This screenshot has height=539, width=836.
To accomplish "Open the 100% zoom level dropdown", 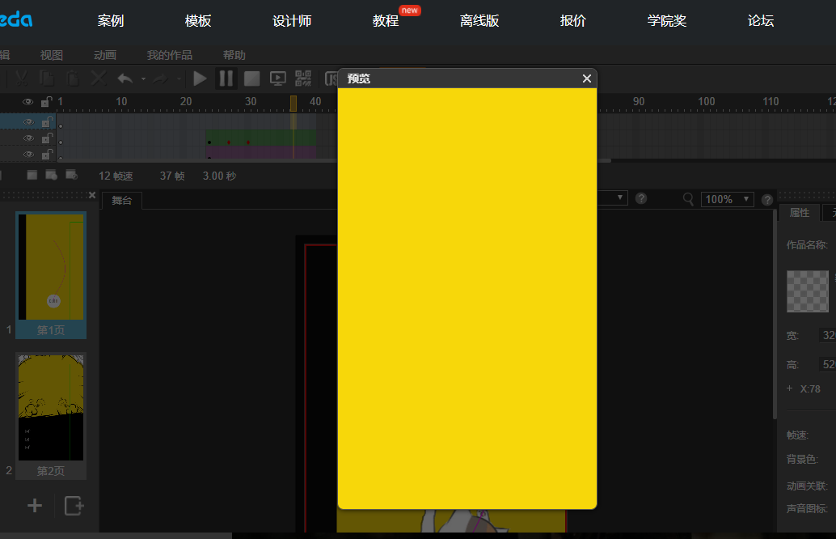I will [x=727, y=199].
